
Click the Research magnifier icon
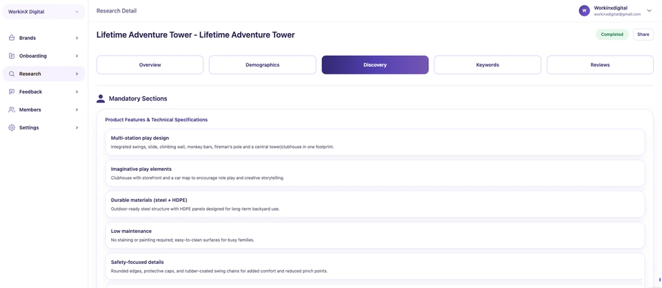pos(12,74)
